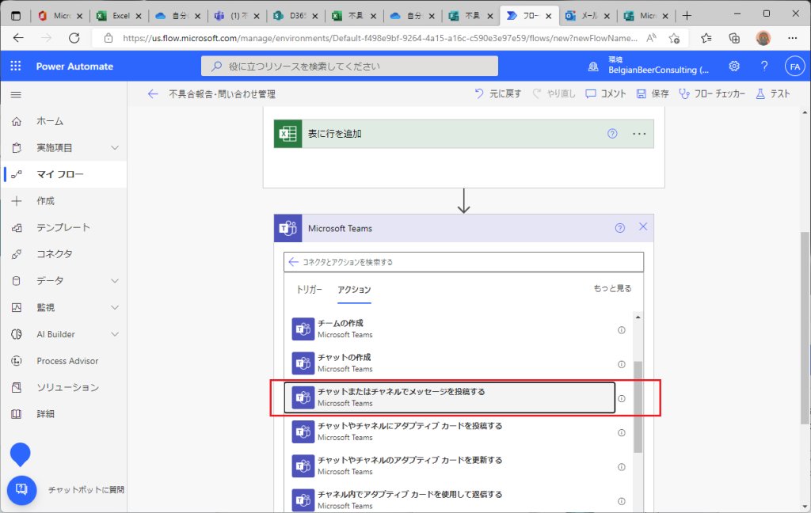Open the settings gear in the Power Automate header
The image size is (811, 513).
[x=734, y=66]
